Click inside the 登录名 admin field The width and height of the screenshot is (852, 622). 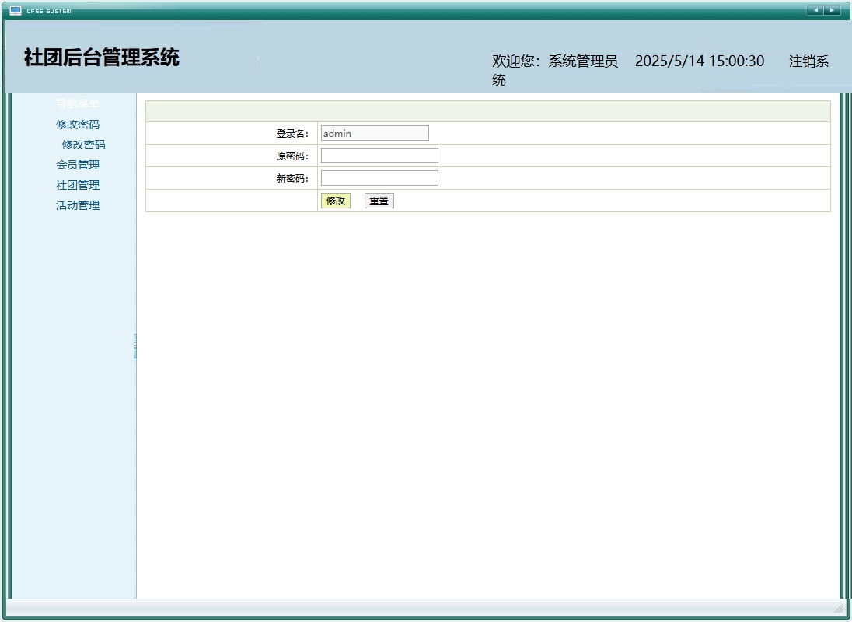point(375,132)
